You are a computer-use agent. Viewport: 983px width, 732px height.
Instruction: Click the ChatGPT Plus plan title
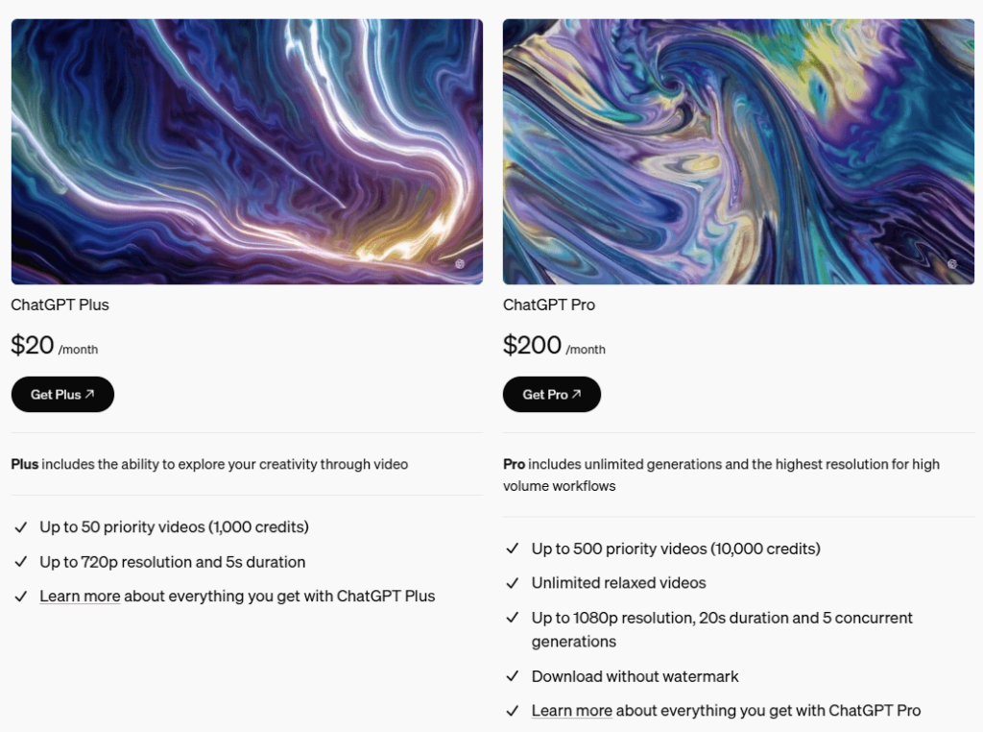click(60, 305)
